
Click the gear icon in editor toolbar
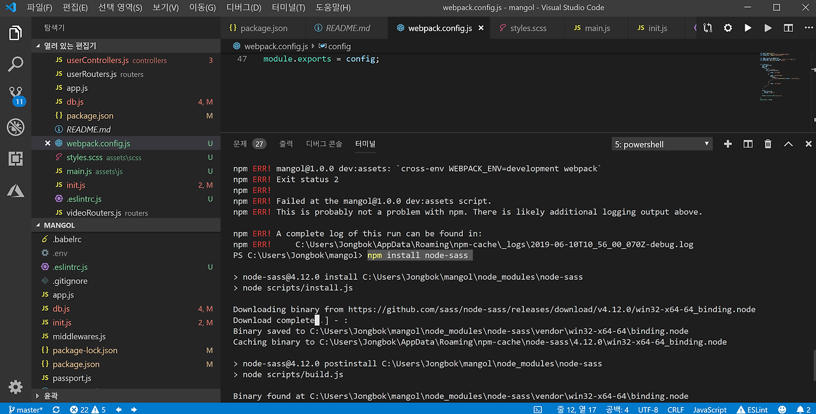tap(728, 28)
